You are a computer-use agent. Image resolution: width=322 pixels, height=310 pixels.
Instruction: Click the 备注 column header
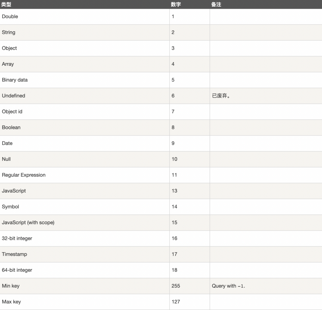tap(216, 4)
